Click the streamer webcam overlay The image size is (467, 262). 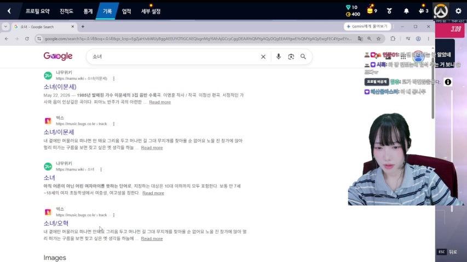(x=406, y=159)
